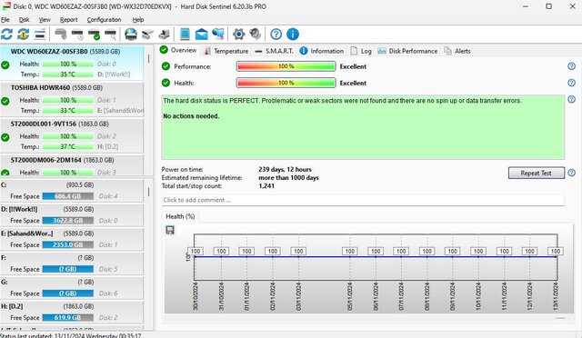Click the blue question mark help icon

pyautogui.click(x=276, y=35)
